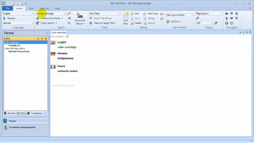Image resolution: width=254 pixels, height=143 pixels.
Task: Click the blue back navigation circle icon
Action: 227,23
